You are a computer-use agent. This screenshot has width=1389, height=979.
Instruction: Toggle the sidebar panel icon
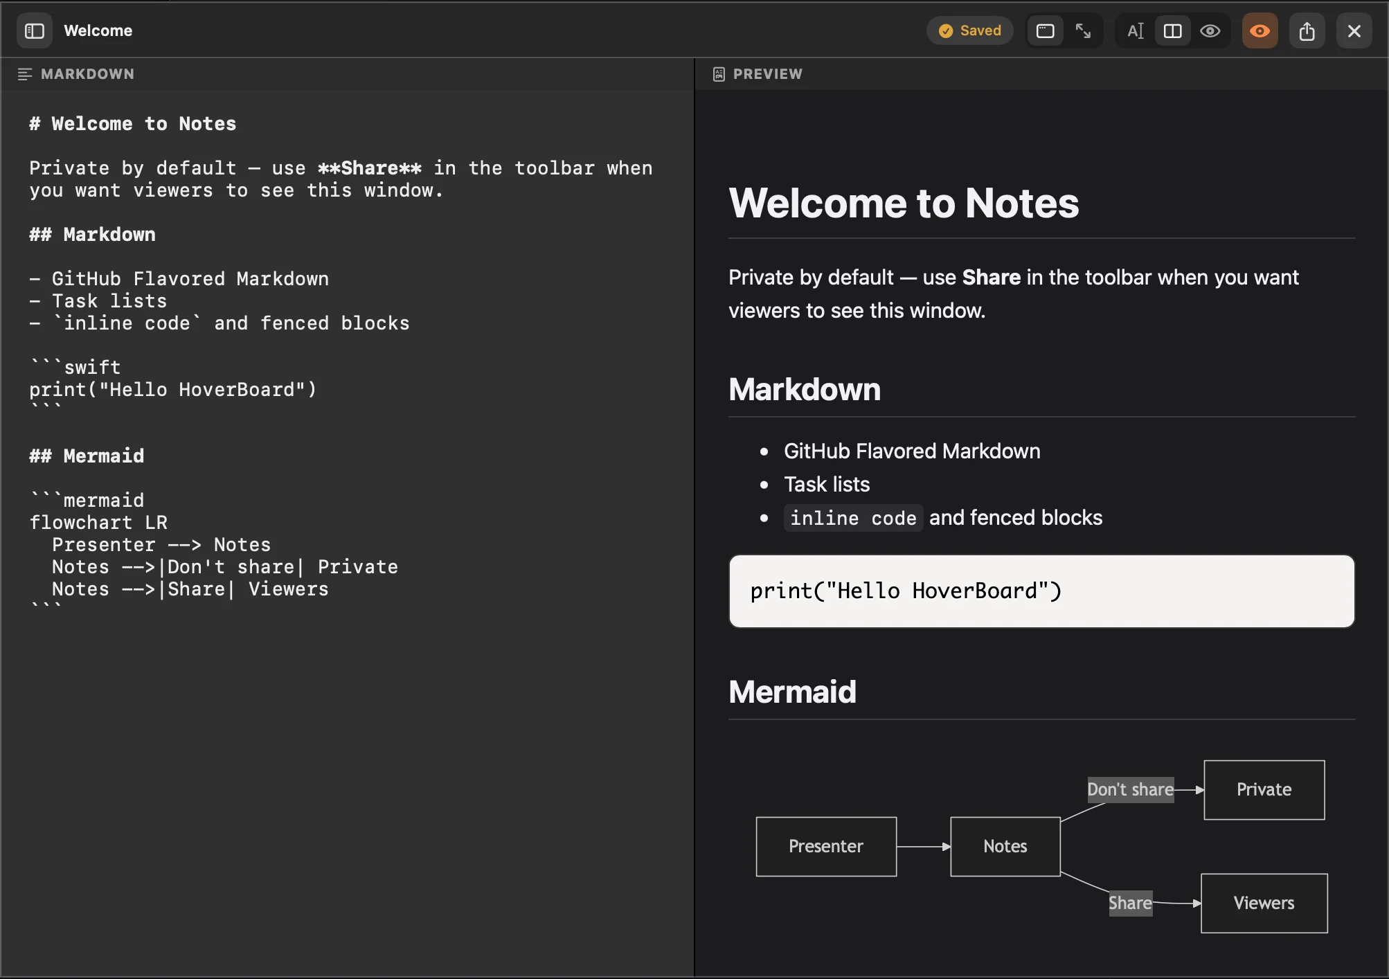click(34, 31)
